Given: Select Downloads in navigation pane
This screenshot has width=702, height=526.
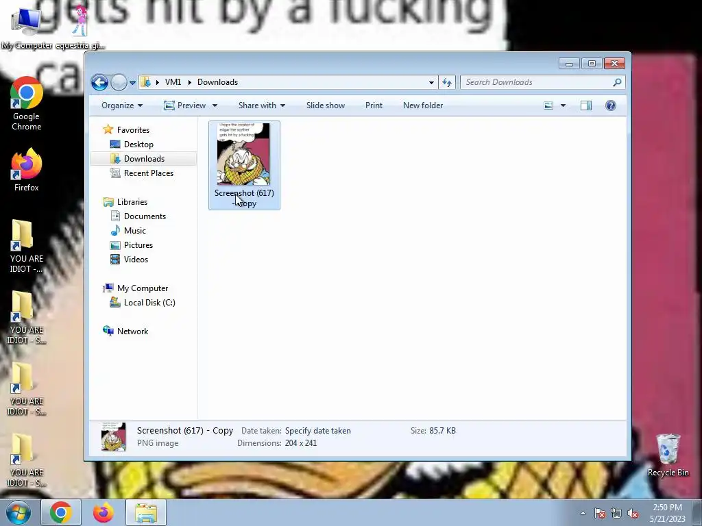Looking at the screenshot, I should (x=144, y=159).
